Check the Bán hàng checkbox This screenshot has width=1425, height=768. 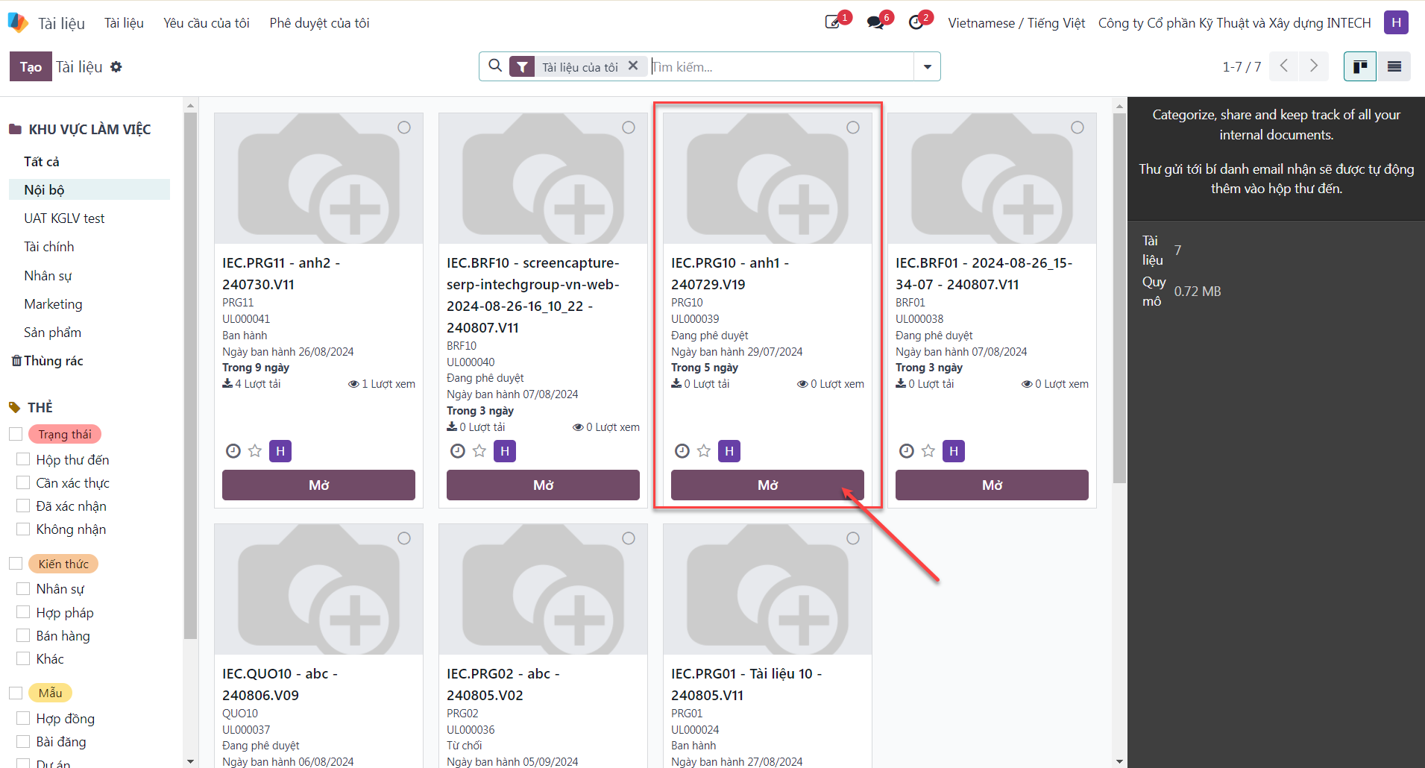23,635
